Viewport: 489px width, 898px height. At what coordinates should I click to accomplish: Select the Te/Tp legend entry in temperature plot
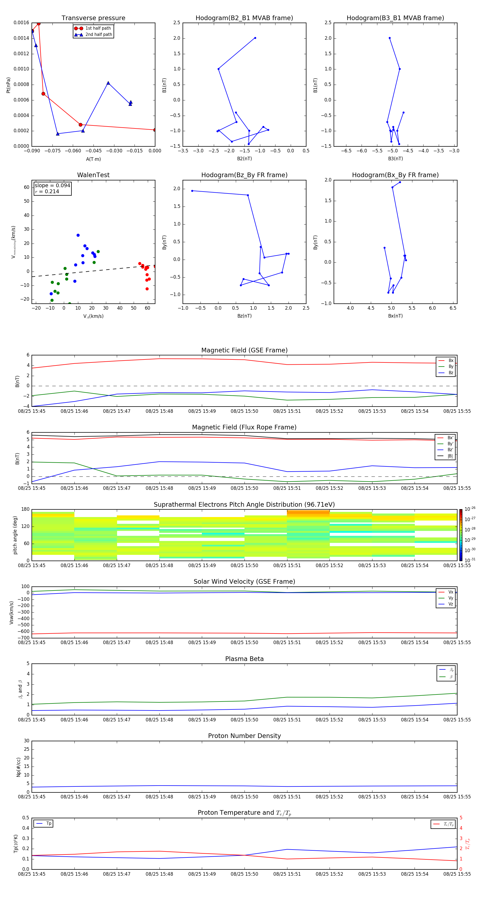(x=443, y=824)
